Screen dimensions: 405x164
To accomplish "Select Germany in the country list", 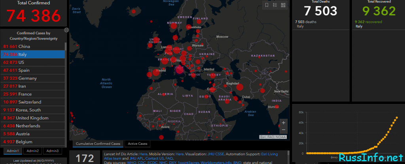I will (32, 78).
